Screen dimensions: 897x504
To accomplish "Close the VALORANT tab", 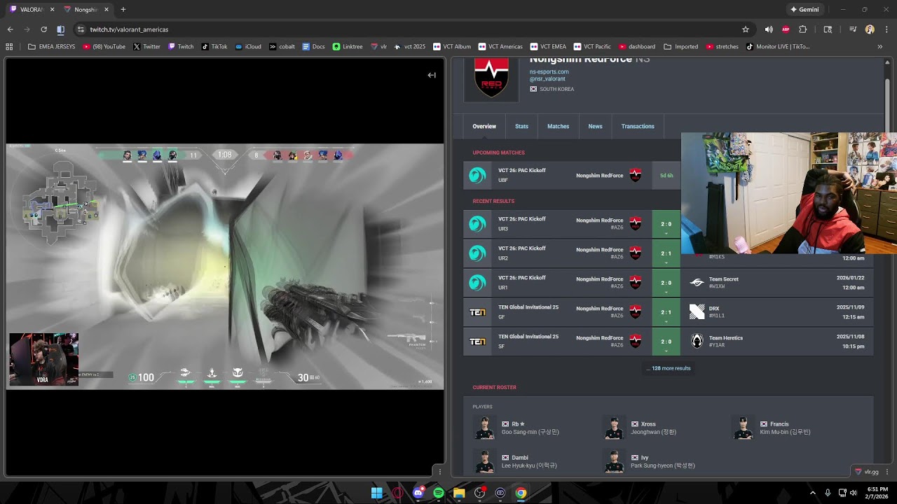I will (52, 10).
